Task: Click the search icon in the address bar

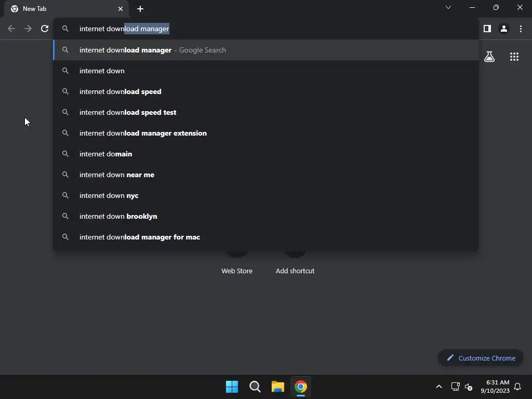Action: click(x=65, y=29)
